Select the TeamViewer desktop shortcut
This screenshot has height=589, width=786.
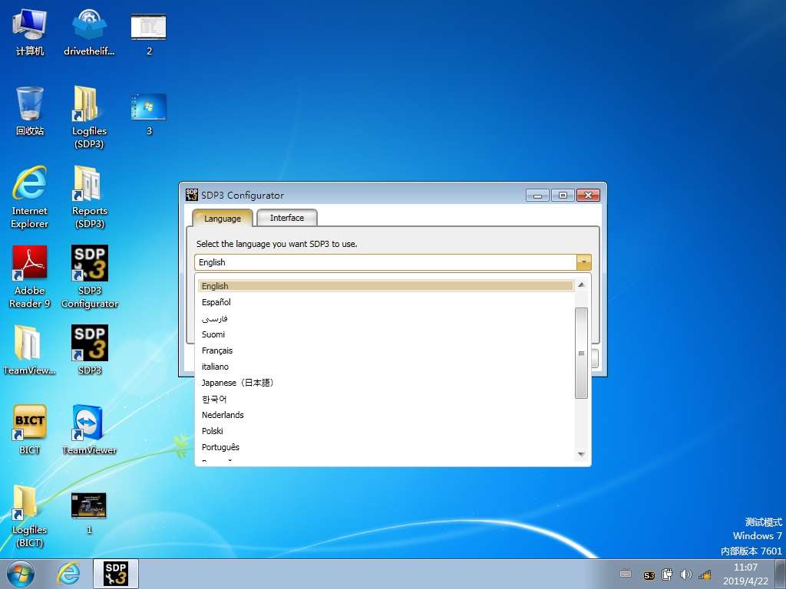click(89, 429)
